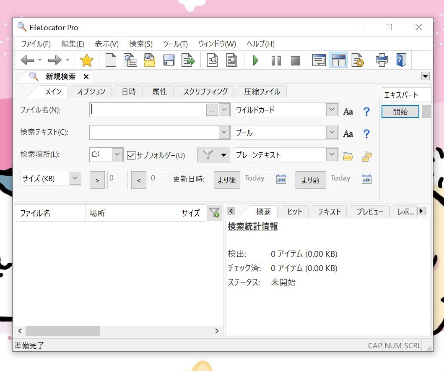Screen dimensions: 444x371
Task: Expand the file name history dropdown
Action: [x=224, y=110]
